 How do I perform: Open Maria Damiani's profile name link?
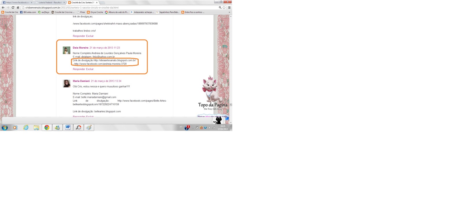[x=81, y=81]
